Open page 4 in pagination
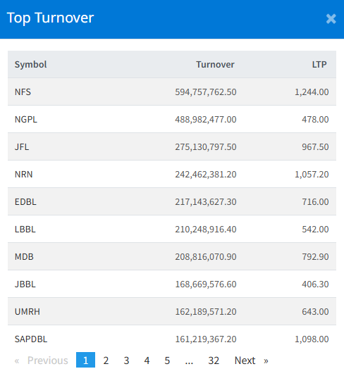The height and width of the screenshot is (376, 344). tap(147, 361)
